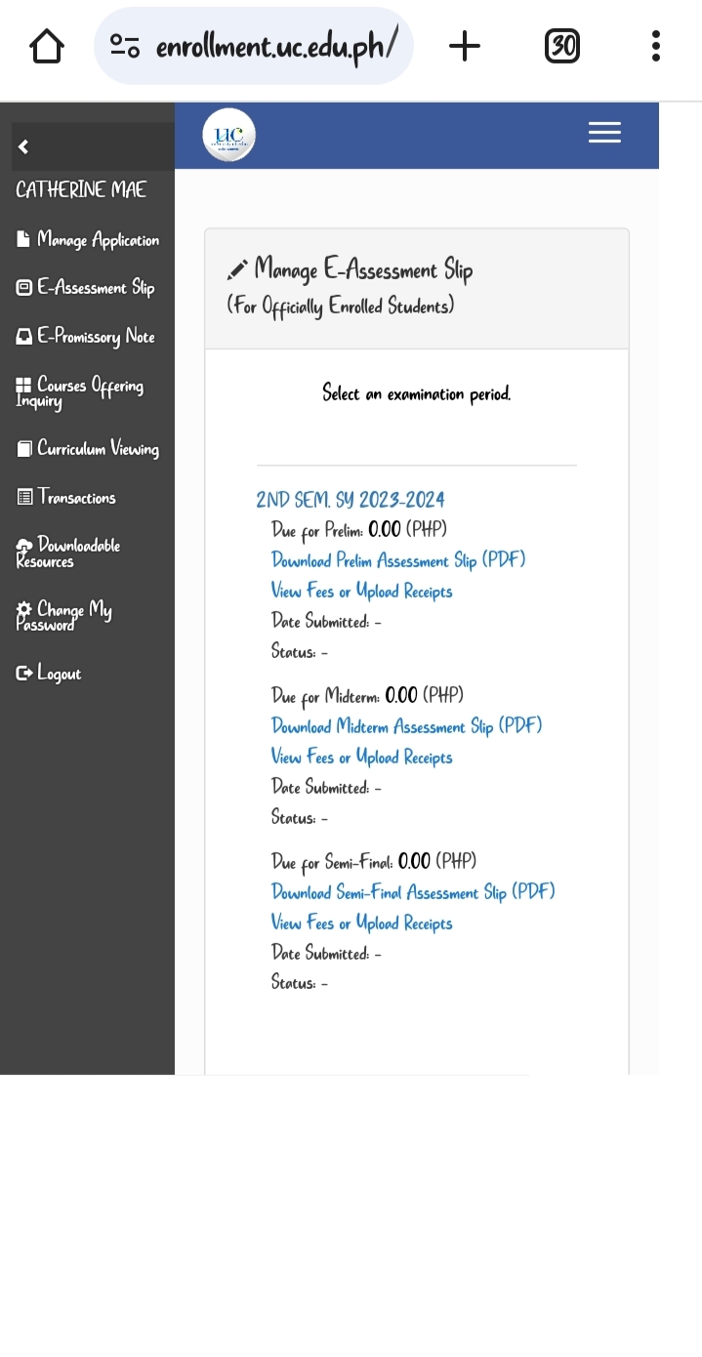Image resolution: width=702 pixels, height=1357 pixels.
Task: Collapse the sidebar with the back chevron
Action: click(23, 146)
